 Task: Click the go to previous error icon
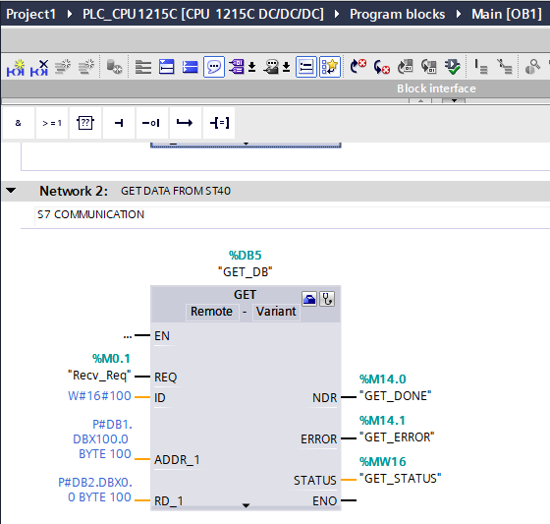[382, 67]
